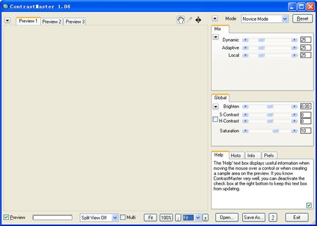This screenshot has width=317, height=226.
Task: Open the zoom level Fit combo box
Action: point(191,218)
